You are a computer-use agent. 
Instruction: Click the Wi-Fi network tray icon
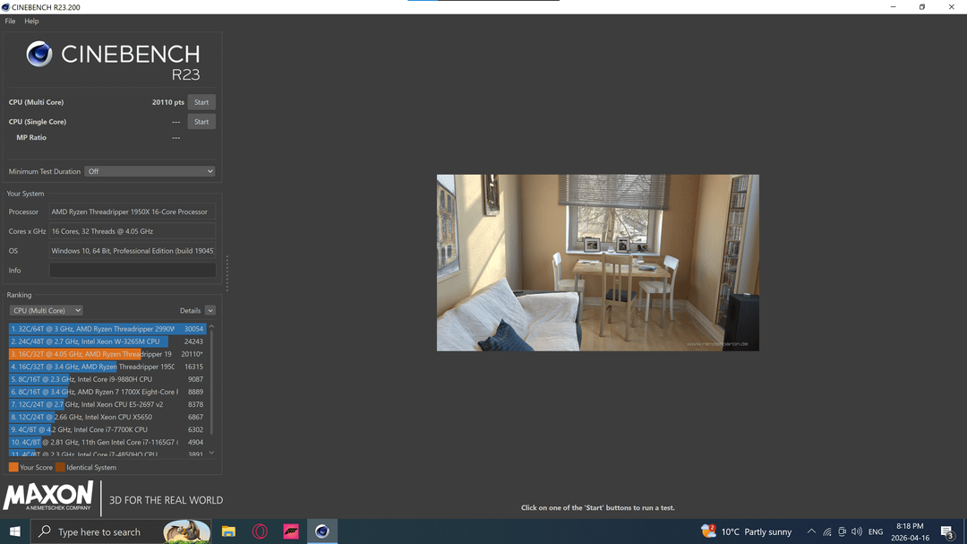coord(827,531)
